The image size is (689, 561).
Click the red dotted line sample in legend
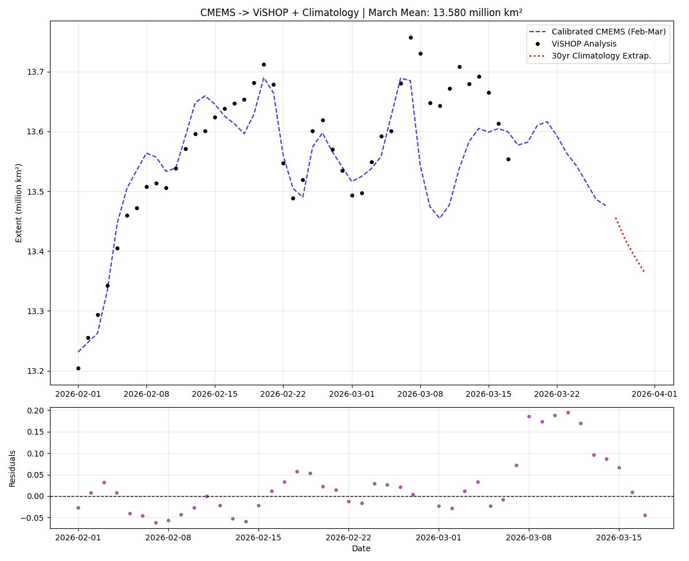coord(539,56)
